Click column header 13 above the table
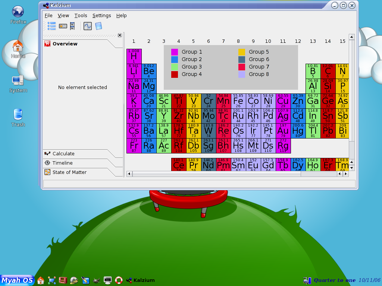Screen dimensions: 382x286 pos(313,41)
